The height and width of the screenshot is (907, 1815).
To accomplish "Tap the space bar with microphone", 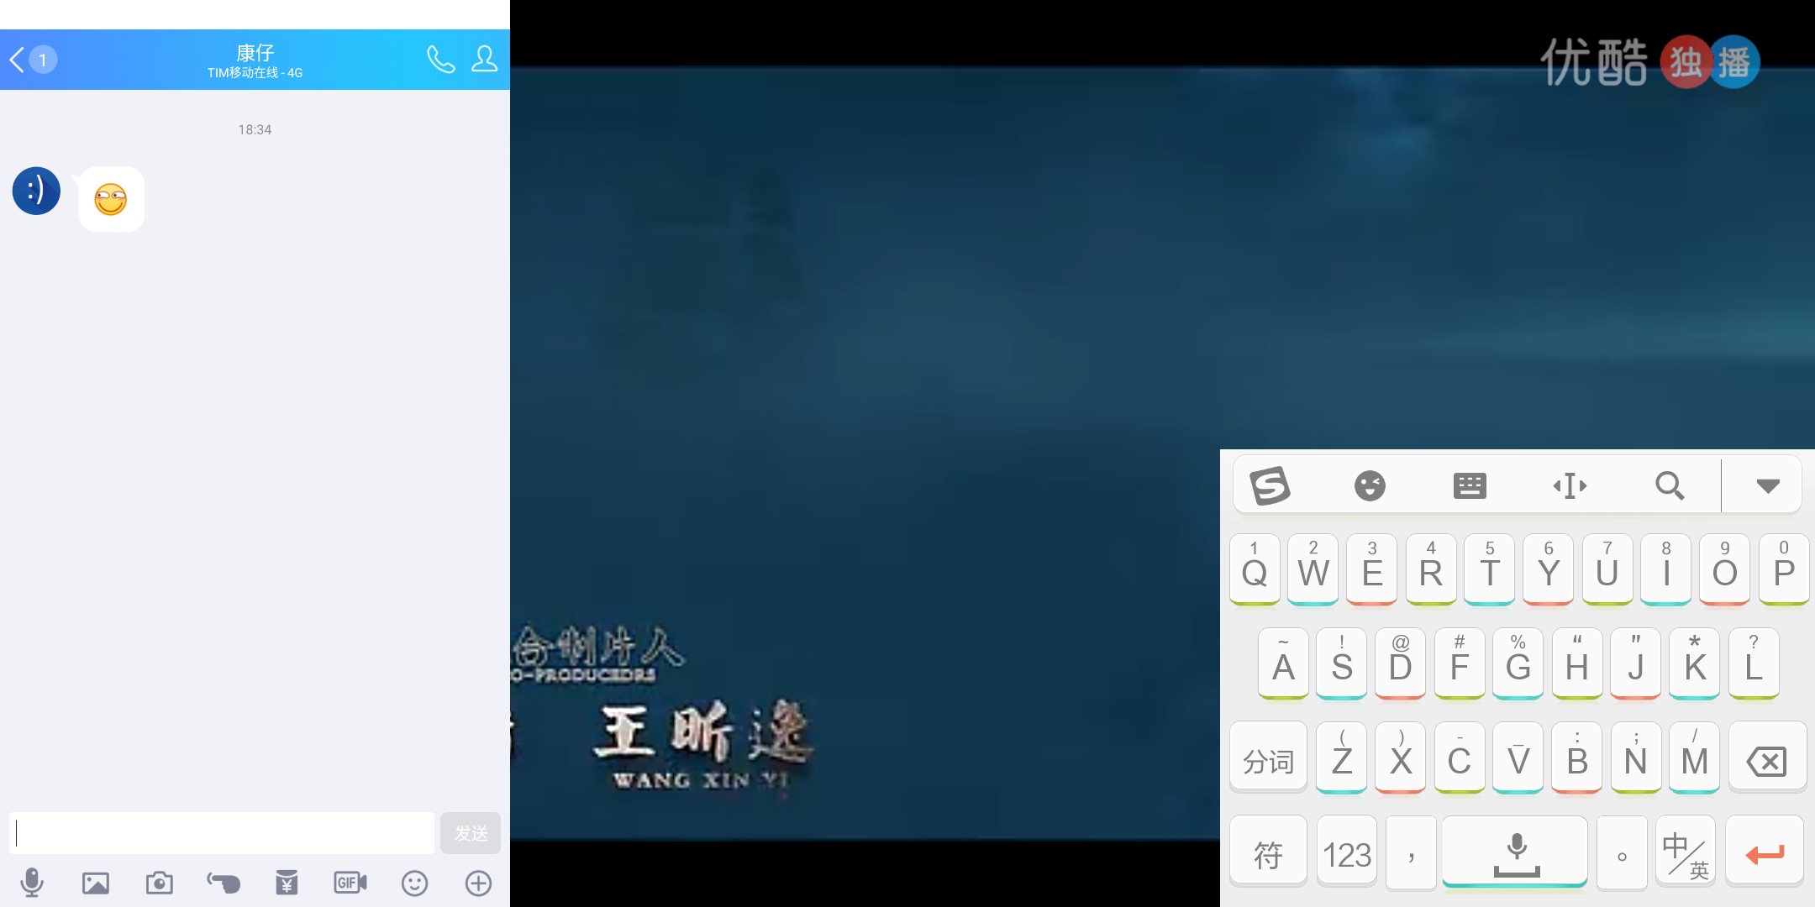I will (x=1516, y=851).
